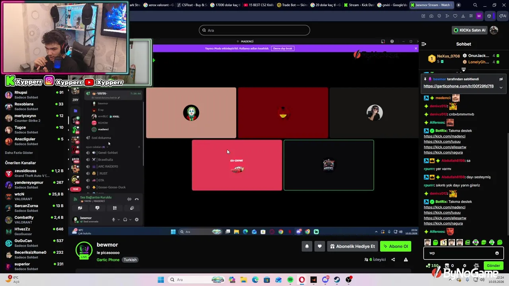The height and width of the screenshot is (286, 509).
Task: Click the KICKs Satın Al button
Action: click(x=470, y=30)
